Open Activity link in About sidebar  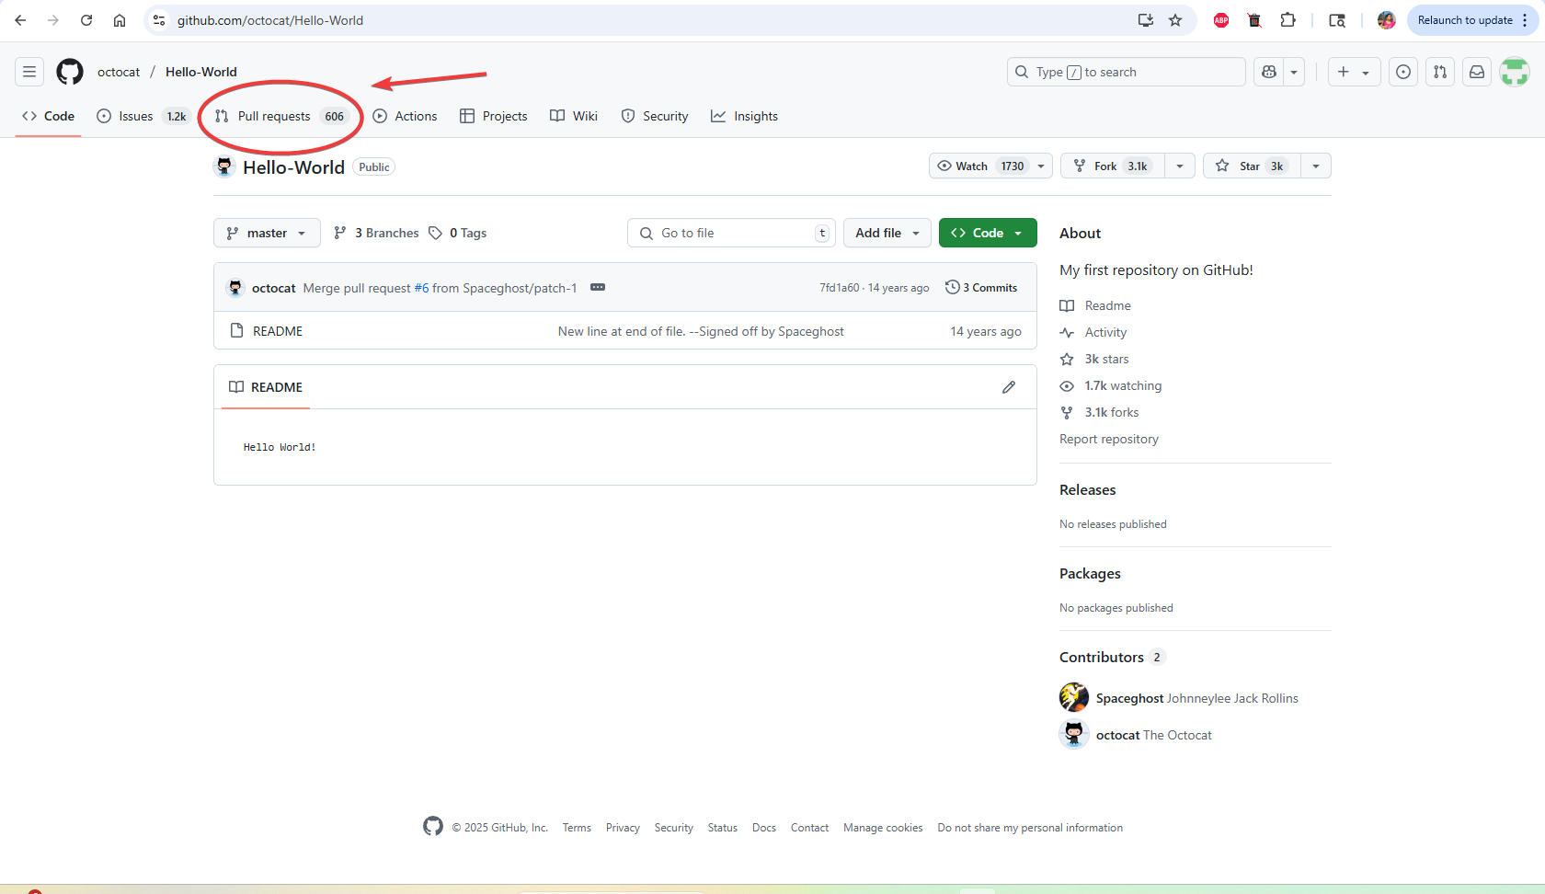pyautogui.click(x=1093, y=332)
